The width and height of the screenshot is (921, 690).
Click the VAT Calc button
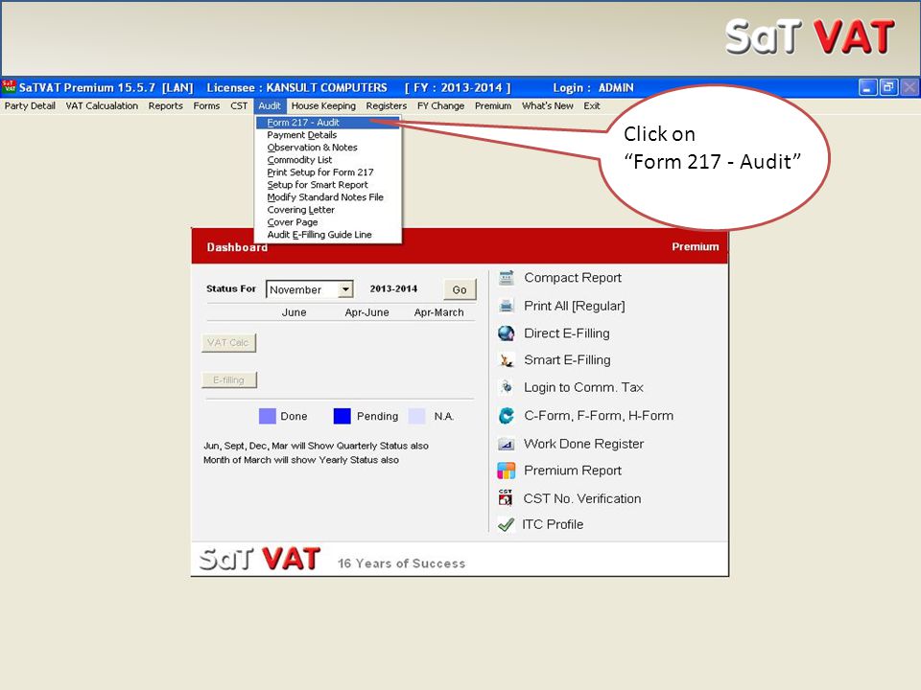228,343
